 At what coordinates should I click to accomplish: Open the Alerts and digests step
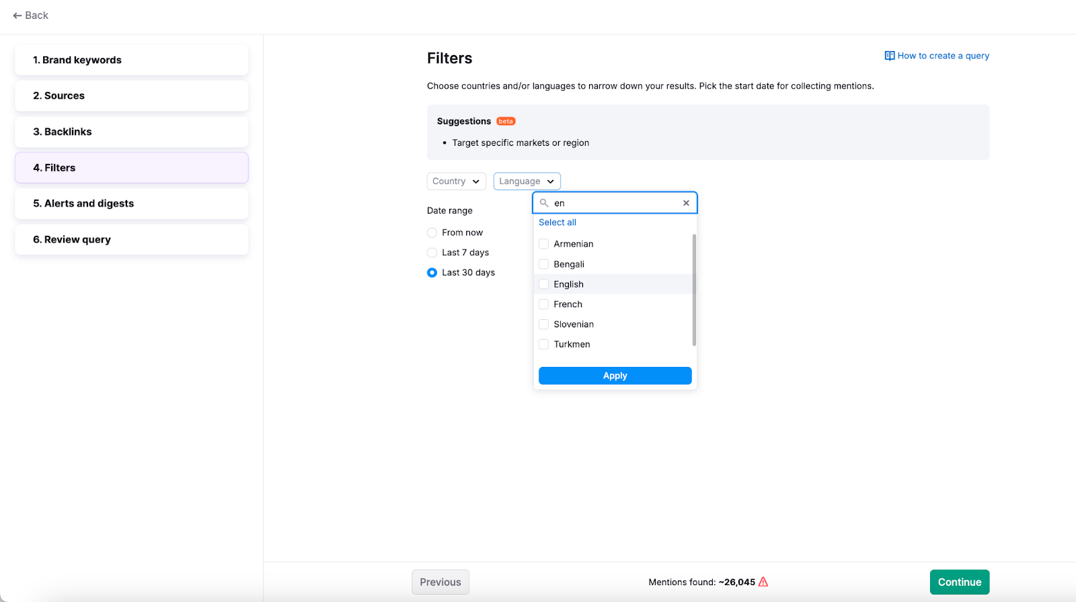point(132,204)
